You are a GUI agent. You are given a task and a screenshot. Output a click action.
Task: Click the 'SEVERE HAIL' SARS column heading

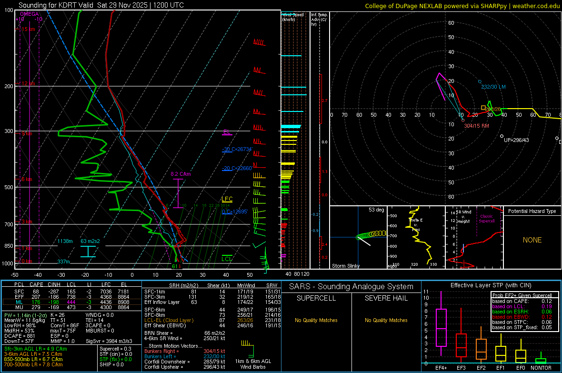pos(386,298)
